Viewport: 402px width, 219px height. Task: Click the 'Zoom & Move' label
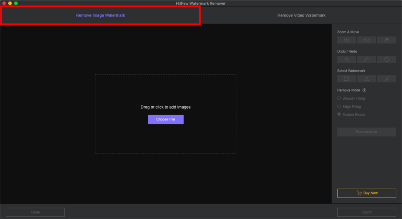pyautogui.click(x=348, y=32)
